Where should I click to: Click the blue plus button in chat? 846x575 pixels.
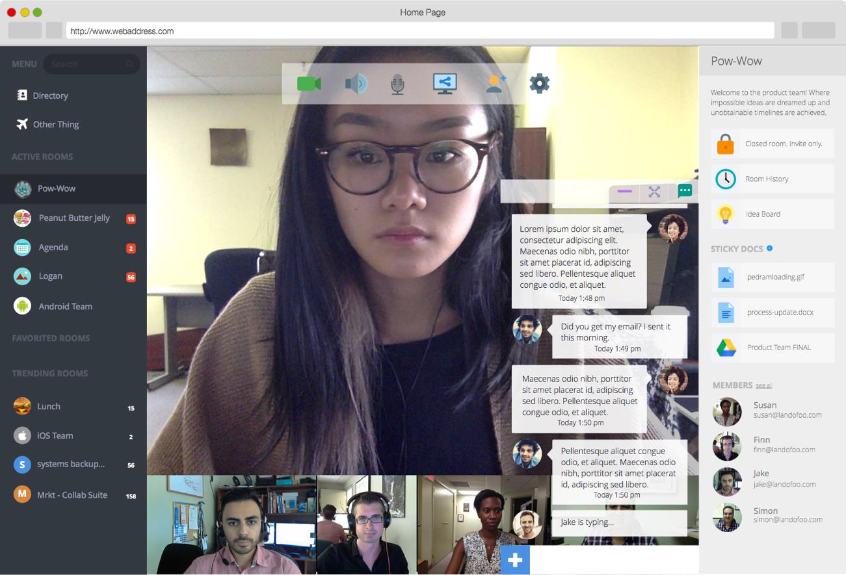515,560
